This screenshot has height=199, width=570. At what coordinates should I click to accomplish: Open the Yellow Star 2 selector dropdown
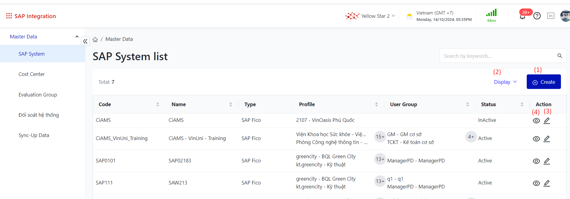point(375,16)
